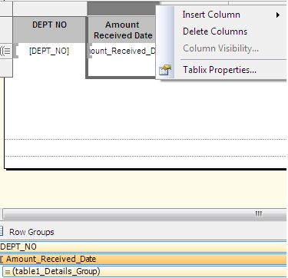Click the row group handle icon

click(5, 51)
